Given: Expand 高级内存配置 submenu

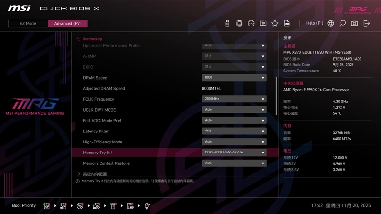Looking at the screenshot, I should tap(95, 174).
